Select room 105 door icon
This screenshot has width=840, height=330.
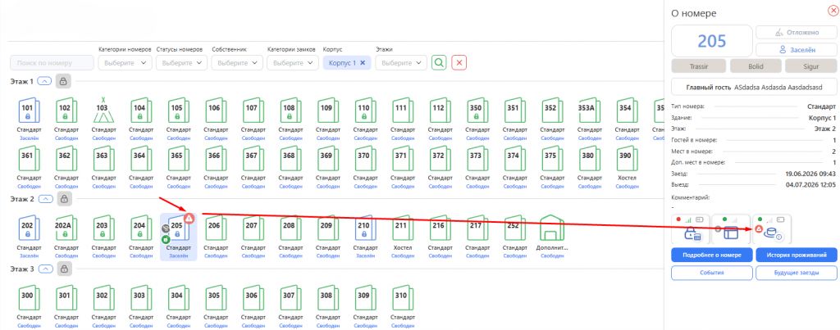tap(177, 111)
